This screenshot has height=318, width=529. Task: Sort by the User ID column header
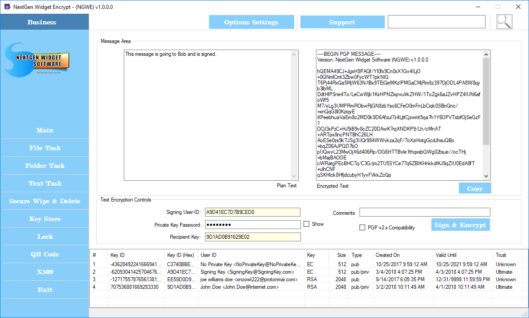point(251,255)
